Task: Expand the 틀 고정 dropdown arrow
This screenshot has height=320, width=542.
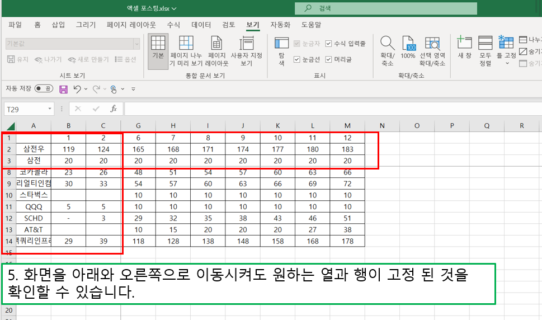Action: [507, 63]
